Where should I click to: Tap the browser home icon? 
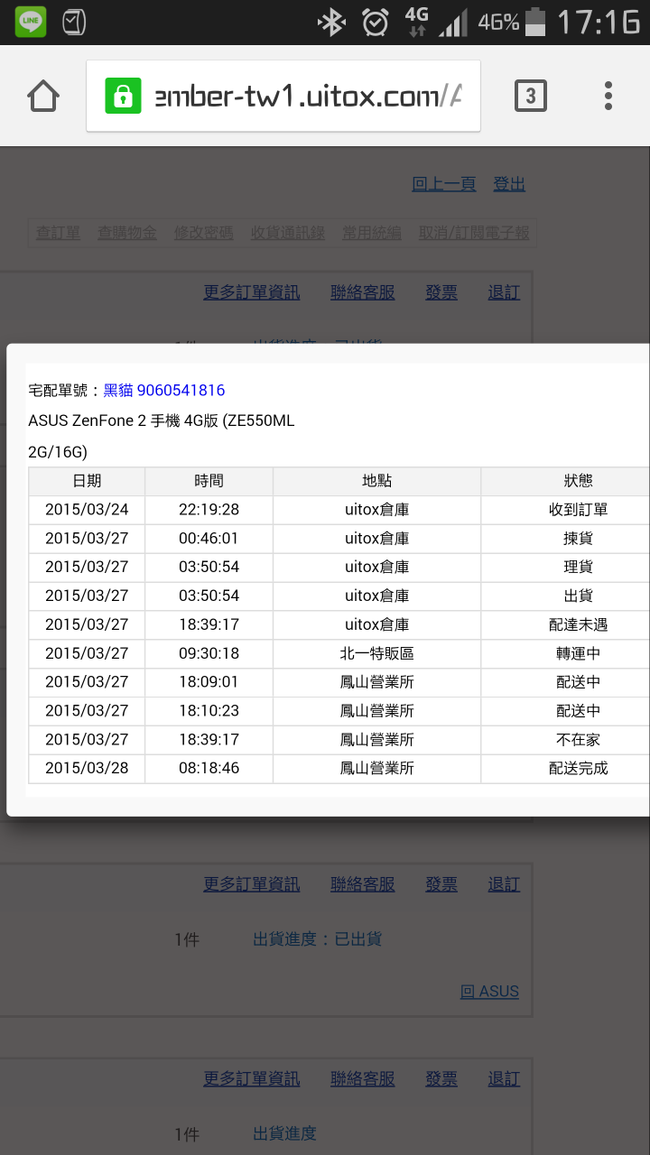click(x=43, y=96)
